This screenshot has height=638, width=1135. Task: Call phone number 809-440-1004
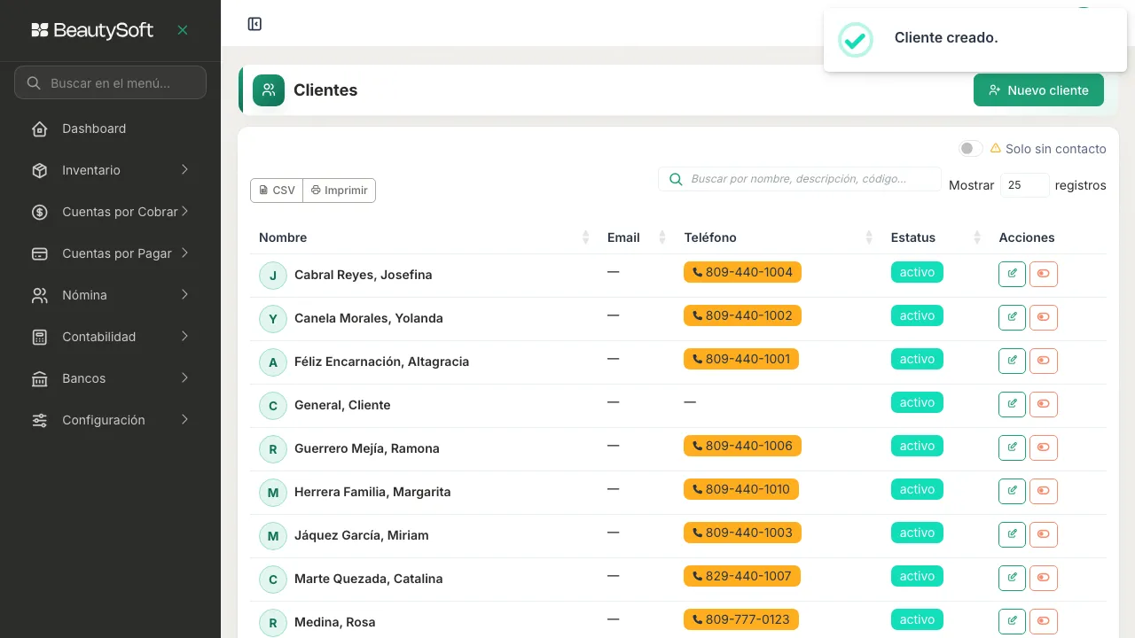click(742, 272)
